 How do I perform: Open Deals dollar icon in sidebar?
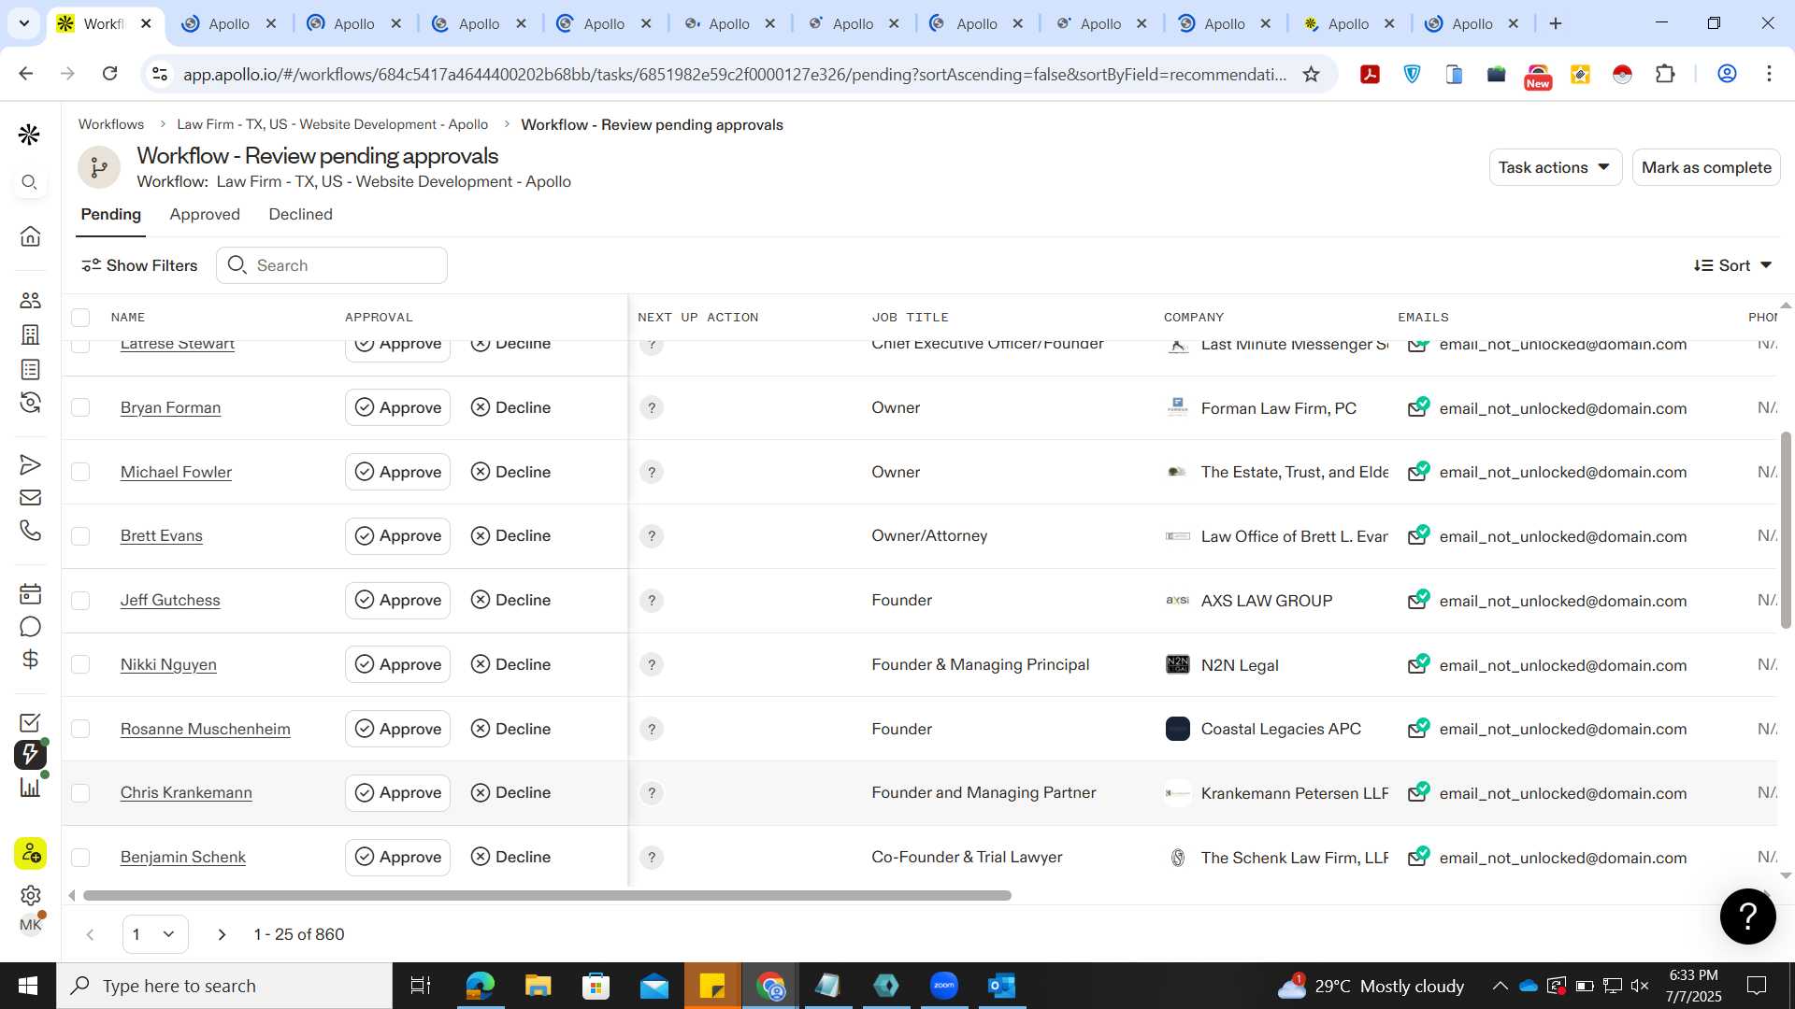click(x=30, y=660)
